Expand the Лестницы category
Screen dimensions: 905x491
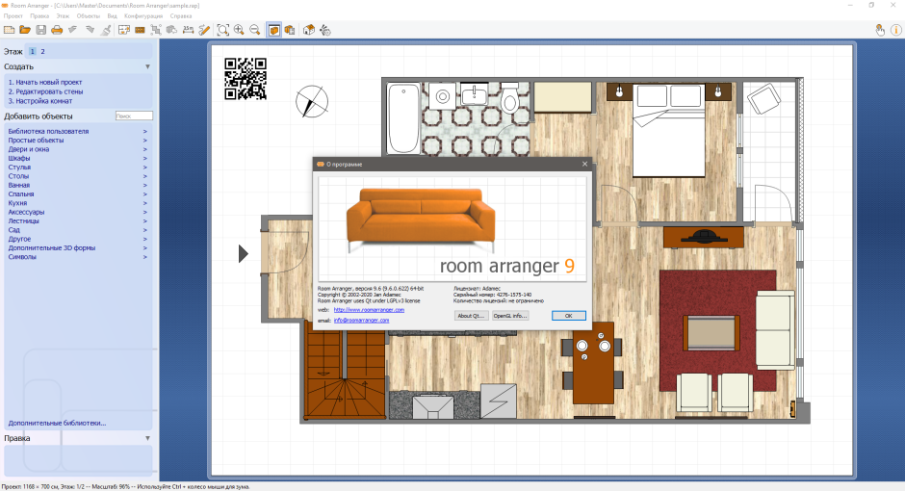pyautogui.click(x=77, y=221)
